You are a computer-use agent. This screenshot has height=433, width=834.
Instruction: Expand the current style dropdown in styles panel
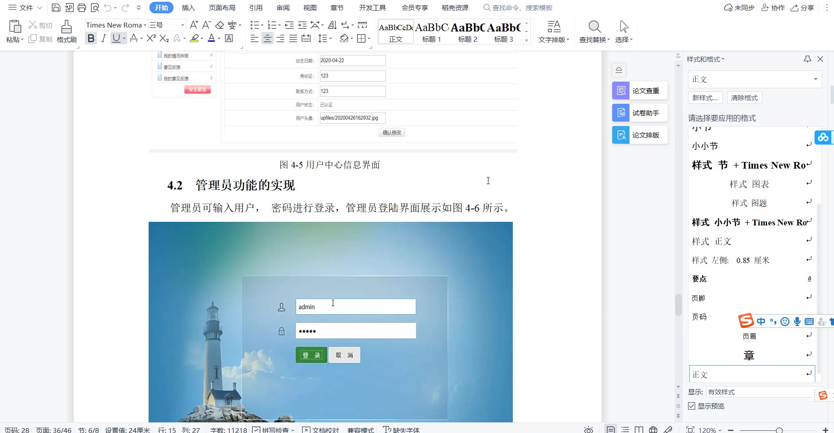[815, 79]
